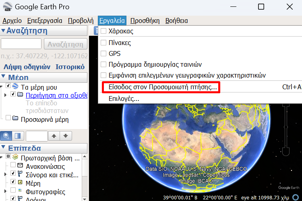Click the eye alt 10998.73 χλμ status text
Image resolution: width=302 pixels, height=201 pixels.
click(265, 197)
